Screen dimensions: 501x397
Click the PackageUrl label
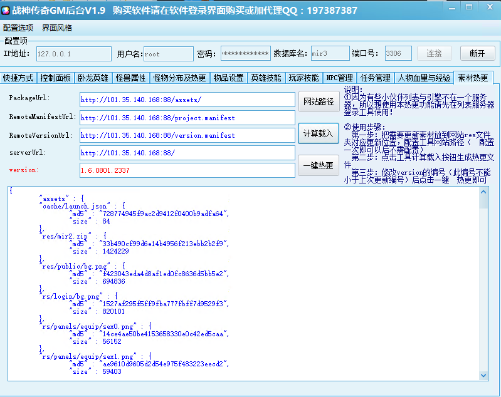pos(29,98)
